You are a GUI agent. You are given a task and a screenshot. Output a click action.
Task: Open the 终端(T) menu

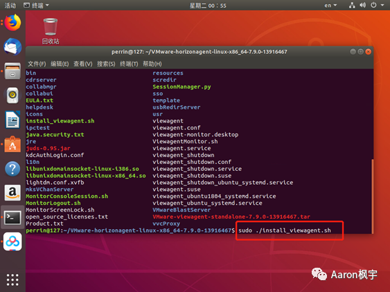point(129,64)
